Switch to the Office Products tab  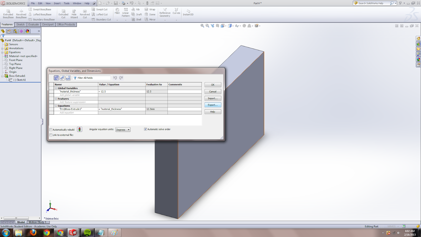coord(66,24)
